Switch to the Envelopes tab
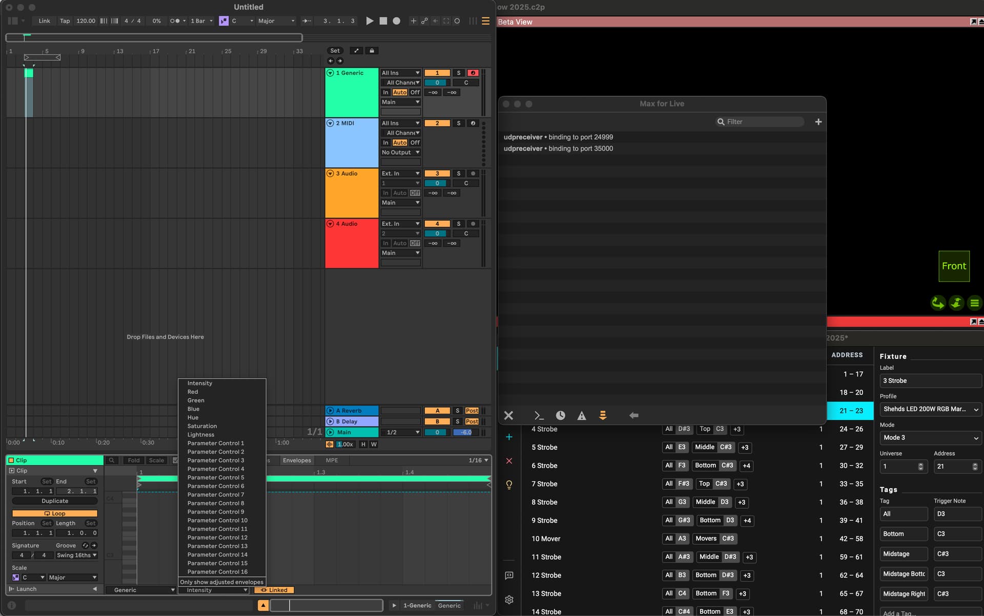 pos(297,460)
